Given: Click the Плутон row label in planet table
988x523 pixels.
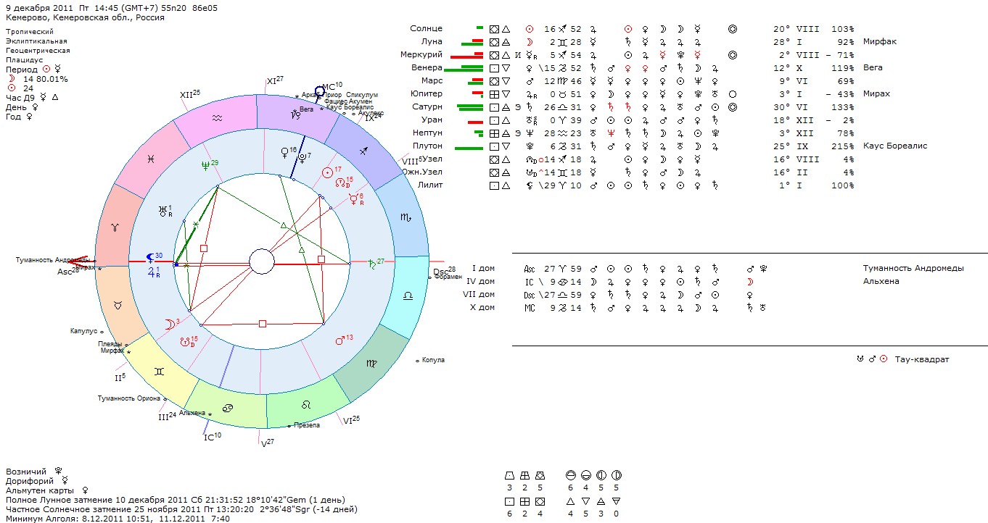Looking at the screenshot, I should pos(427,146).
